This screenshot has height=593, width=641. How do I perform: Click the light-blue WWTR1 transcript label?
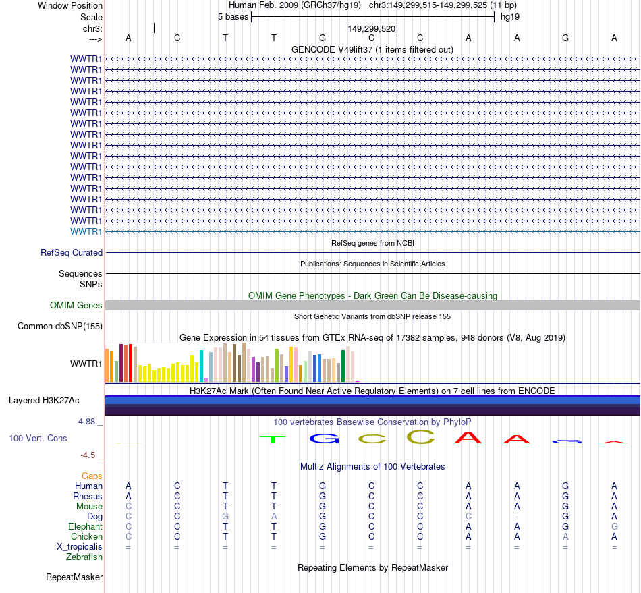[86, 231]
